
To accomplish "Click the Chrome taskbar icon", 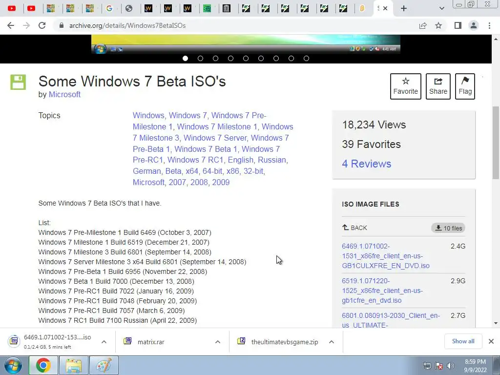I will coord(43,365).
